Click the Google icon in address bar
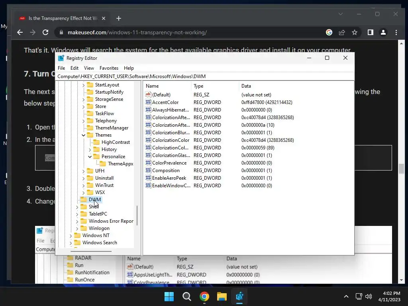This screenshot has width=408, height=306. pos(329,32)
